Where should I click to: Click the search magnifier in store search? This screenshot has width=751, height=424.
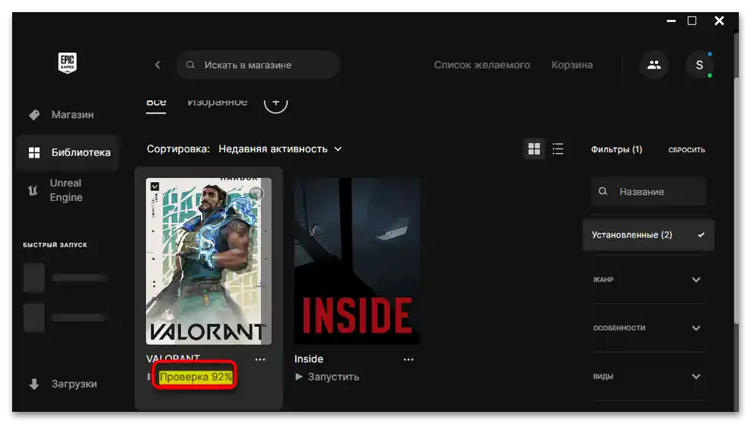(190, 65)
